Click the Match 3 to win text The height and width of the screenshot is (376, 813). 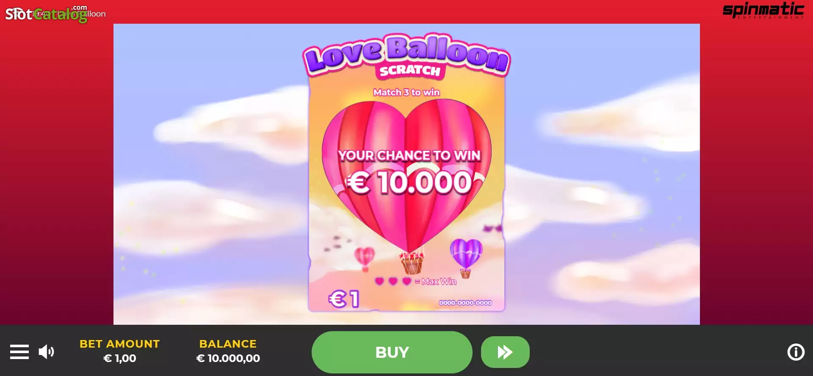(x=406, y=92)
